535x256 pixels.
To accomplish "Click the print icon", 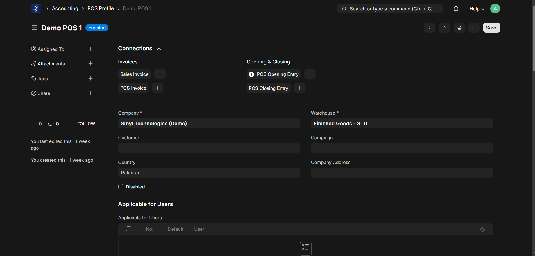I will coord(459,28).
